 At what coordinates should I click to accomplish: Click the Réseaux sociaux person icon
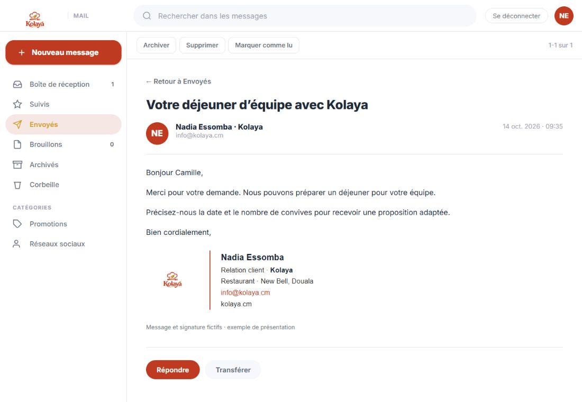click(x=16, y=244)
